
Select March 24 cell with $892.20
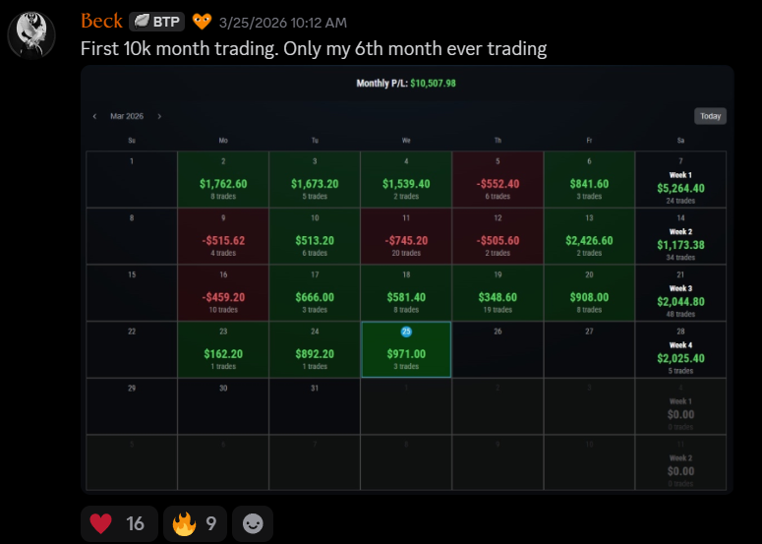click(315, 349)
